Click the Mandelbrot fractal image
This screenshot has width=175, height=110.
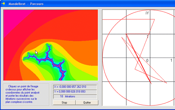[51, 45]
